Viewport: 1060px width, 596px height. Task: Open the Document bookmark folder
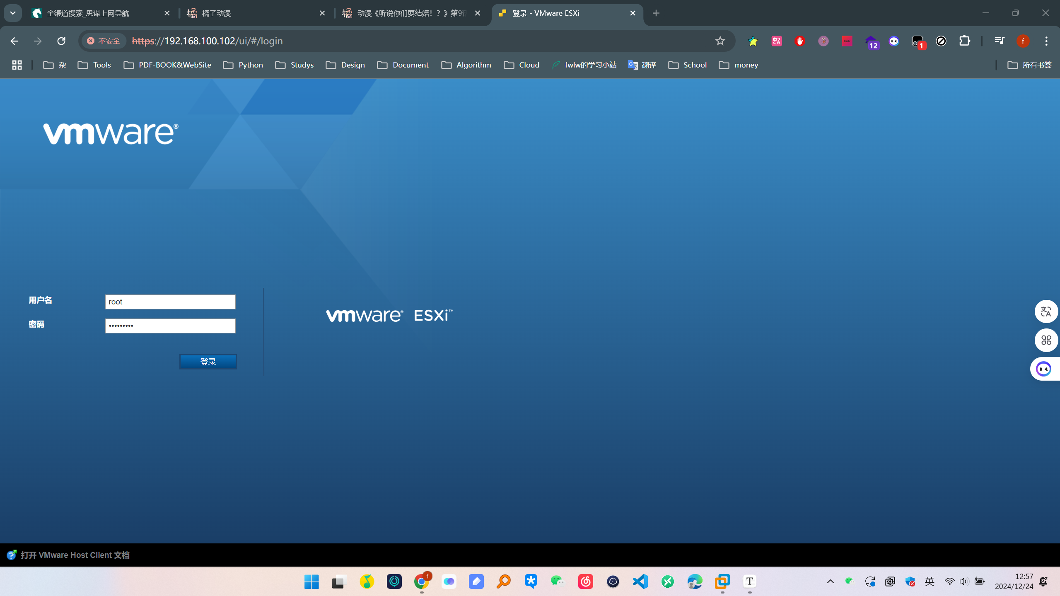click(403, 65)
